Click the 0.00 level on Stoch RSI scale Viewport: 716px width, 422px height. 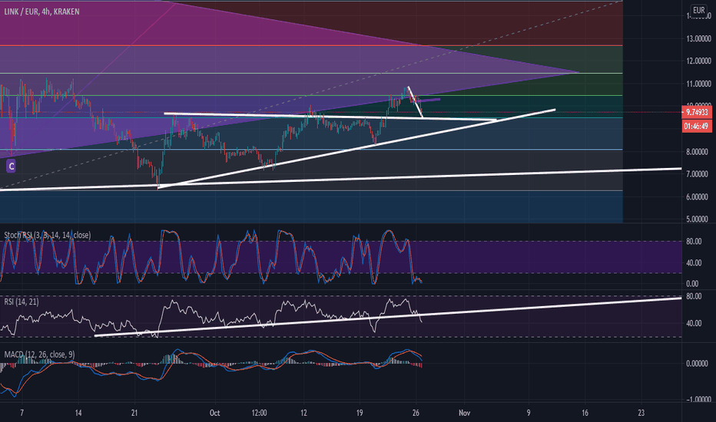click(692, 284)
